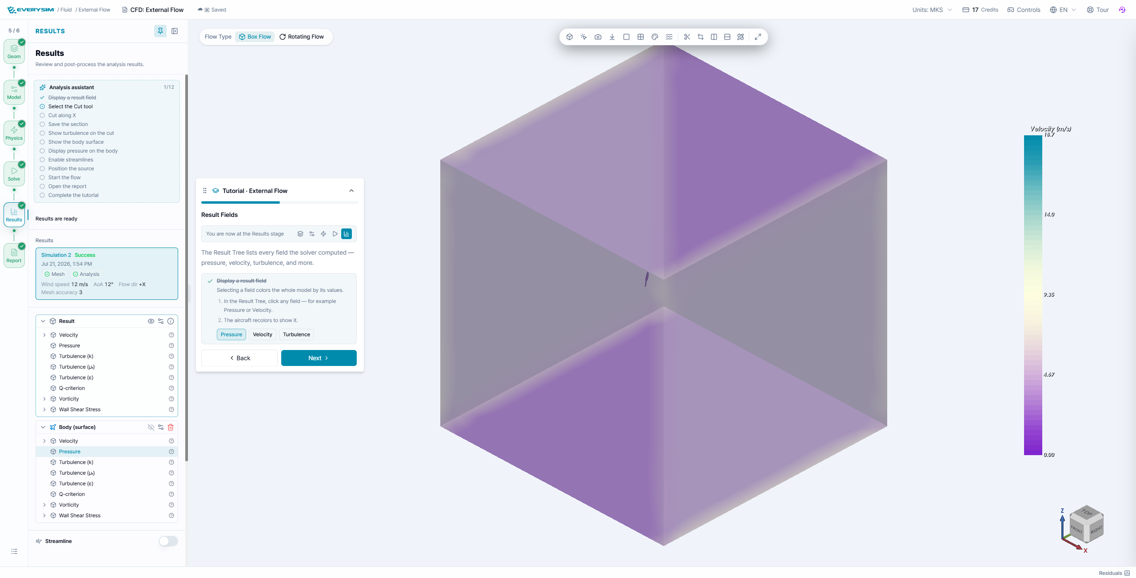Delete Body (surface) with the trash icon
Viewport: 1136px width, 578px height.
tap(171, 427)
